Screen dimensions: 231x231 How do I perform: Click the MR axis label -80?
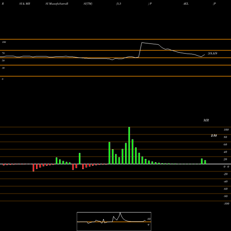click(x=225, y=196)
